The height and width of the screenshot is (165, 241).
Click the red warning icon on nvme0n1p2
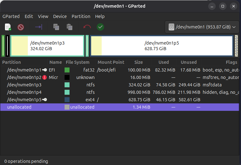(x=45, y=77)
